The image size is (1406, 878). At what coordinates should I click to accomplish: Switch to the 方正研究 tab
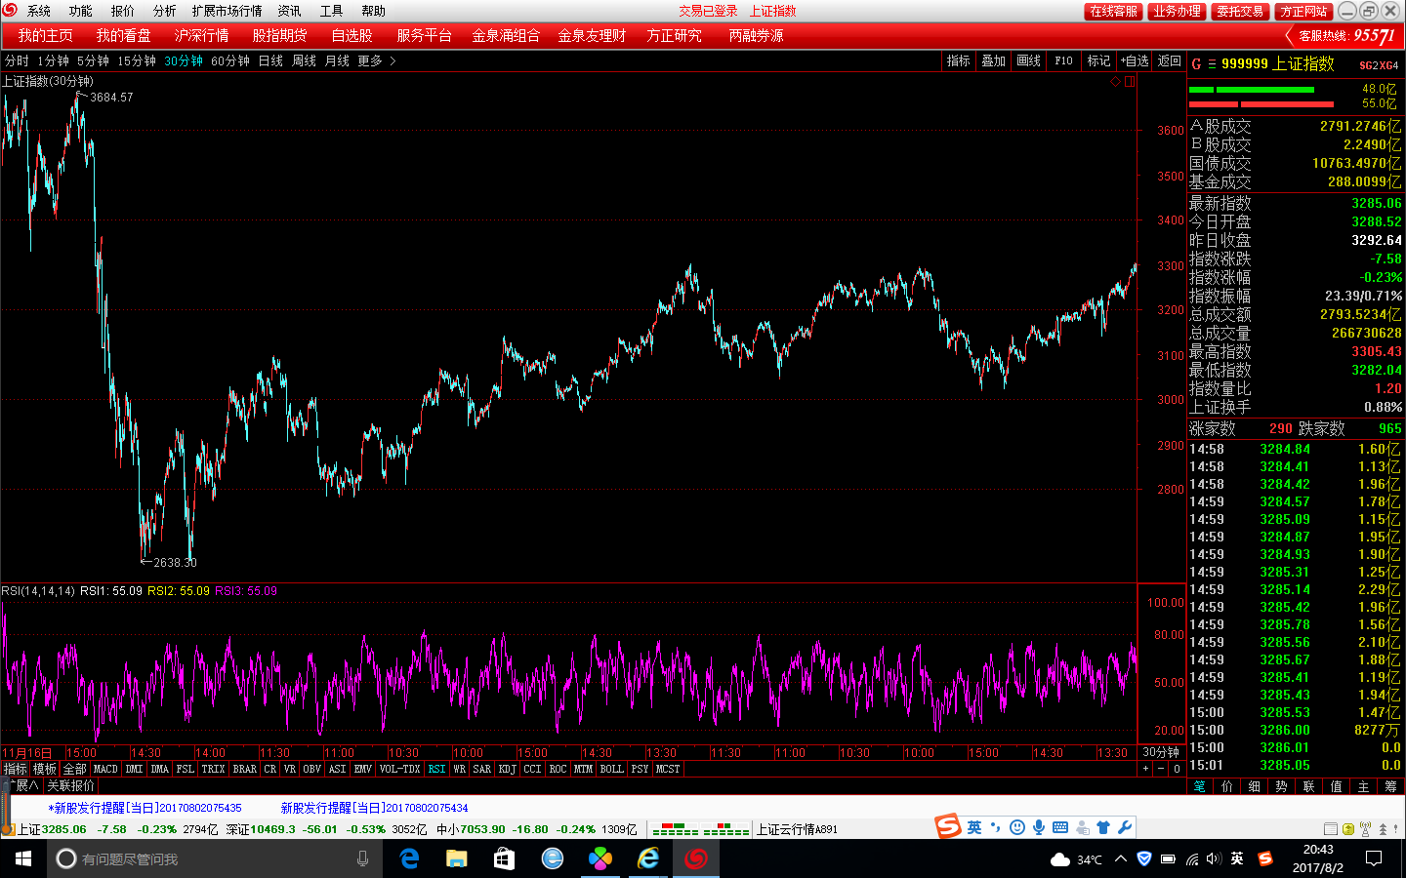pos(674,36)
